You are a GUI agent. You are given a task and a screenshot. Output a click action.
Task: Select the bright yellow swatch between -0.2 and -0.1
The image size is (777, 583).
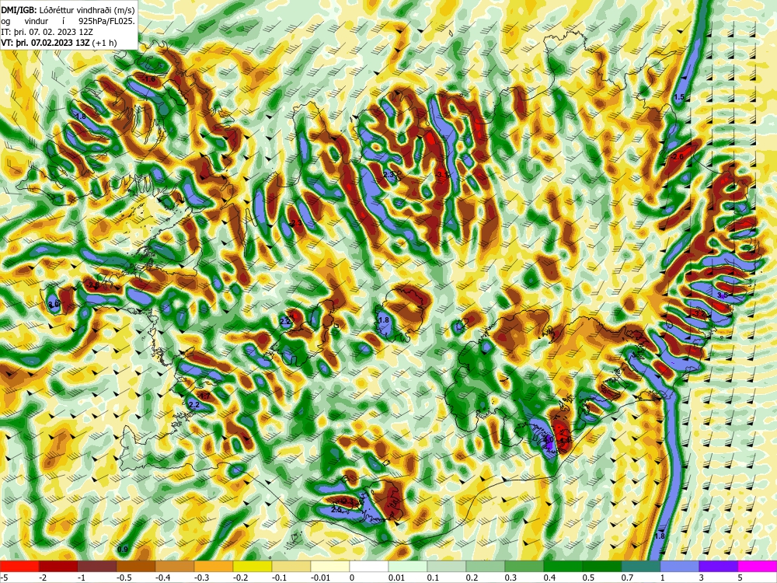(x=253, y=566)
